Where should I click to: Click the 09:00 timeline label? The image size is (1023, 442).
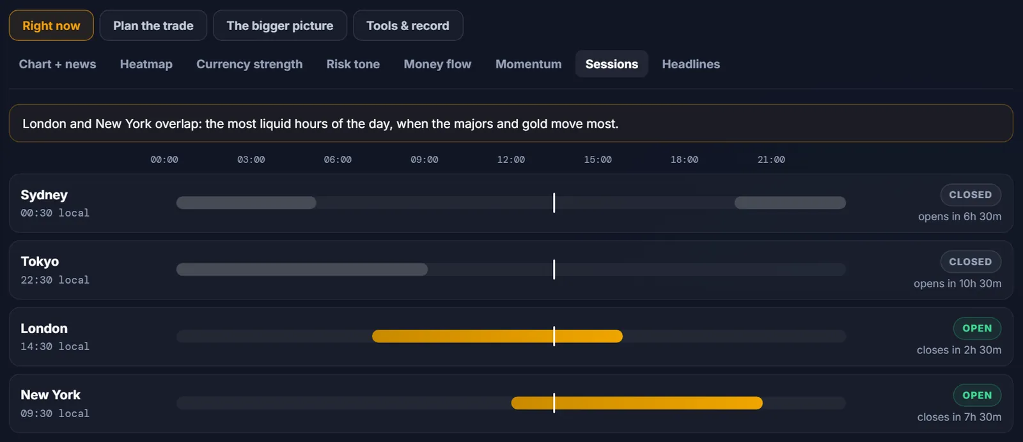(x=425, y=160)
